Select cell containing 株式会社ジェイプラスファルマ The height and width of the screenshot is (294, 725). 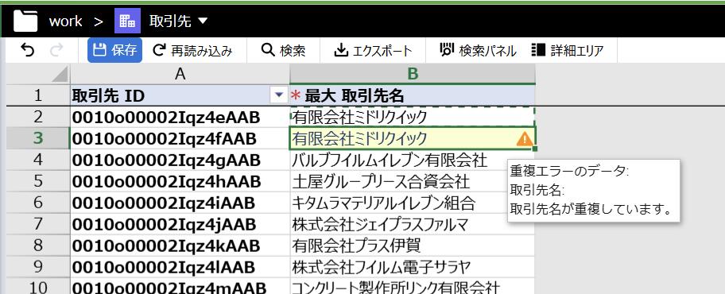click(413, 224)
